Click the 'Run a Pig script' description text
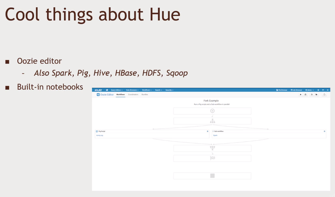Viewport: 335px width, 197px height. tap(212, 104)
